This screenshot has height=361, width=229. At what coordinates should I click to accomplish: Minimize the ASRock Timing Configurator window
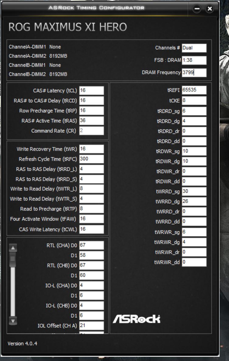pos(197,9)
